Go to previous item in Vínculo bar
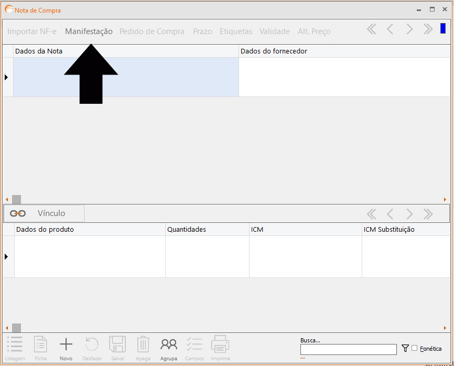Image resolution: width=454 pixels, height=366 pixels. click(390, 214)
